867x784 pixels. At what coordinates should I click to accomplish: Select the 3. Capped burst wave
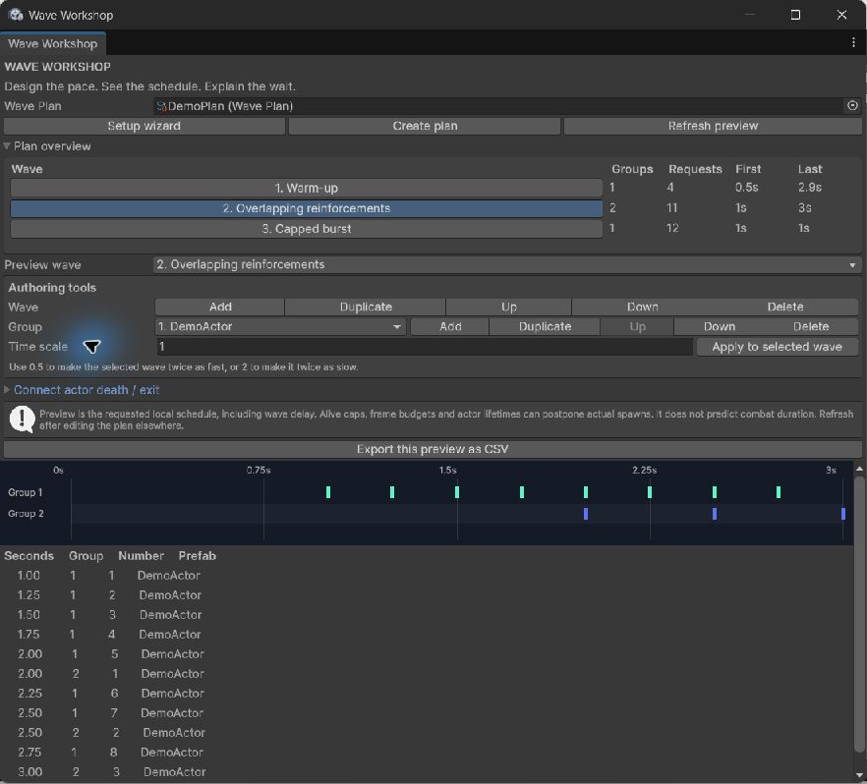(307, 229)
